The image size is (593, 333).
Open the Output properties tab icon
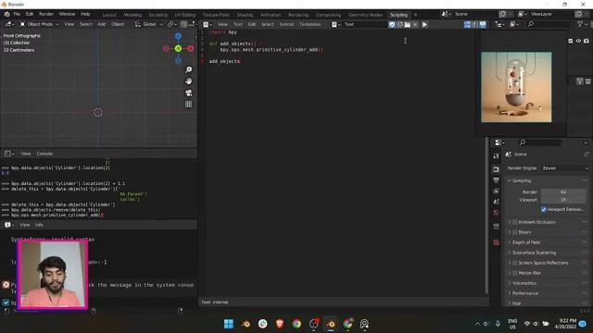(x=497, y=180)
